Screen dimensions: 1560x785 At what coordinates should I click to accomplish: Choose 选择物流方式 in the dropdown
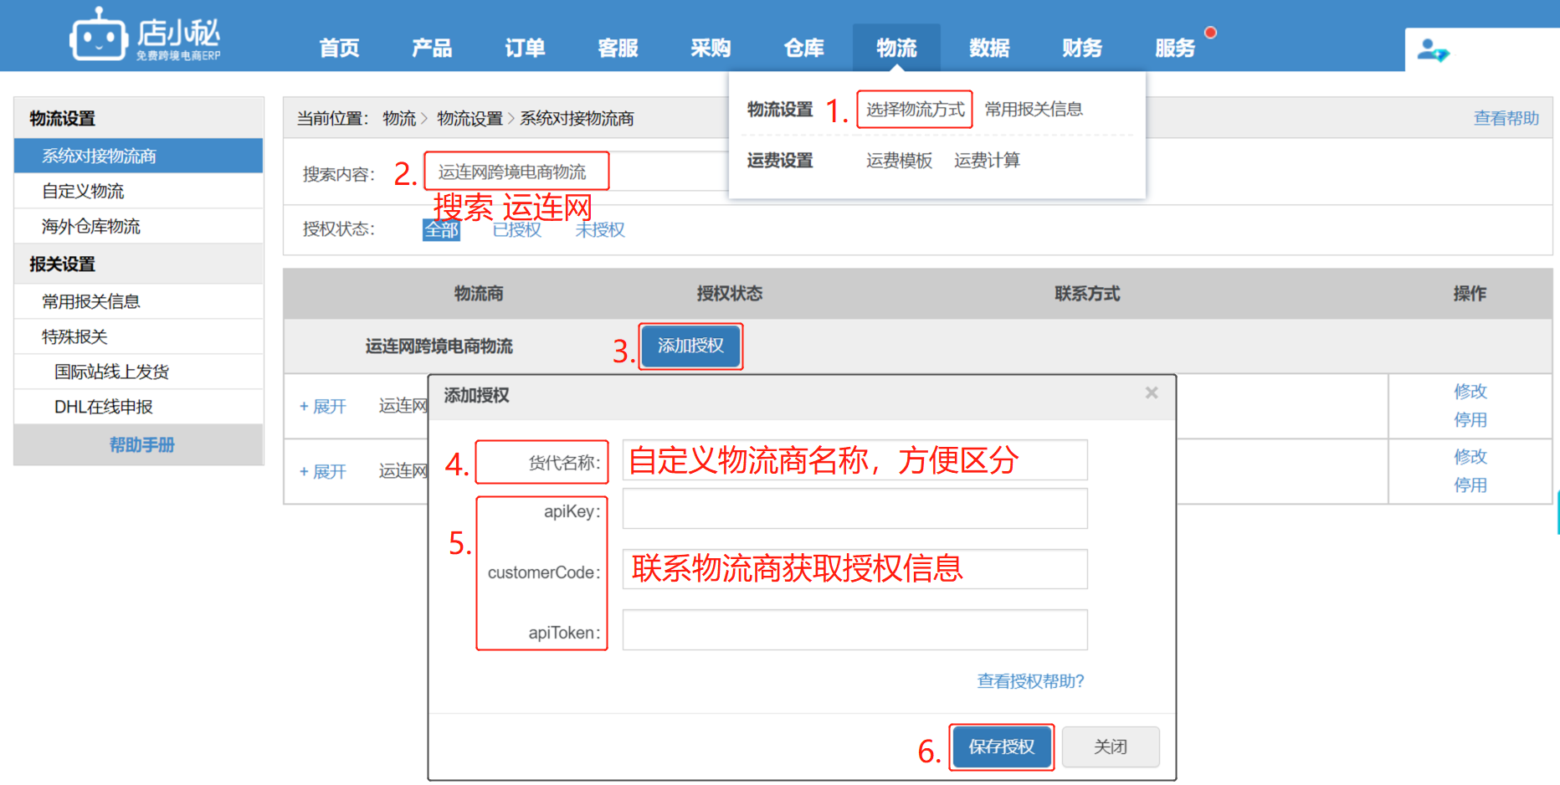(x=915, y=110)
